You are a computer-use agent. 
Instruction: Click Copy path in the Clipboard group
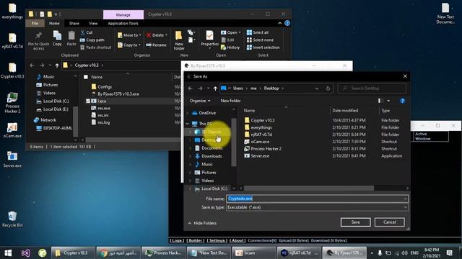[92, 40]
